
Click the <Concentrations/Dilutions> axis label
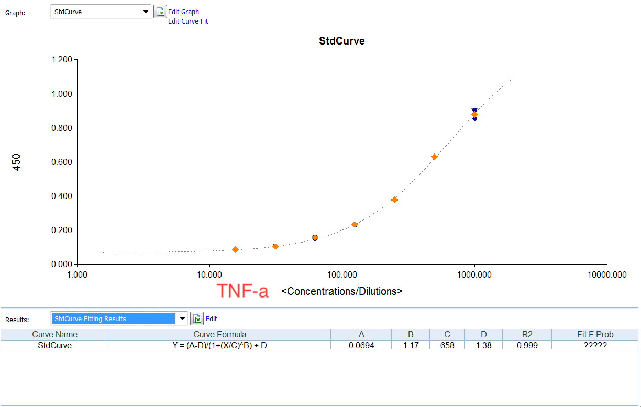tap(342, 291)
